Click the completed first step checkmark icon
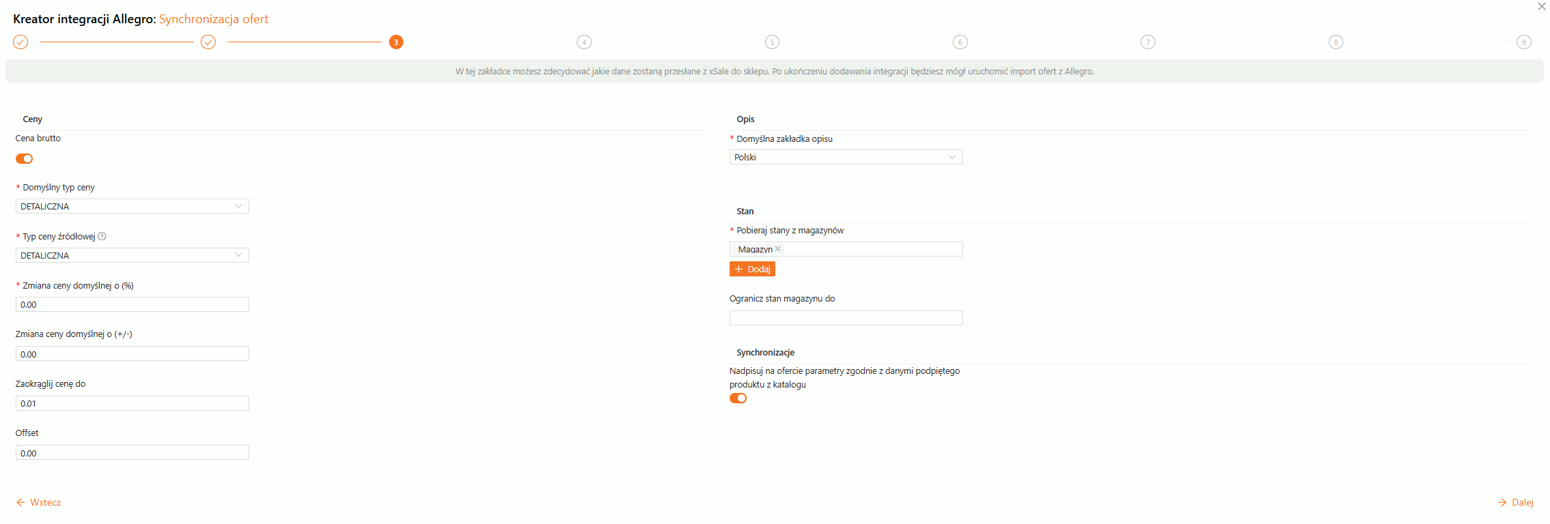1550x524 pixels. tap(20, 42)
